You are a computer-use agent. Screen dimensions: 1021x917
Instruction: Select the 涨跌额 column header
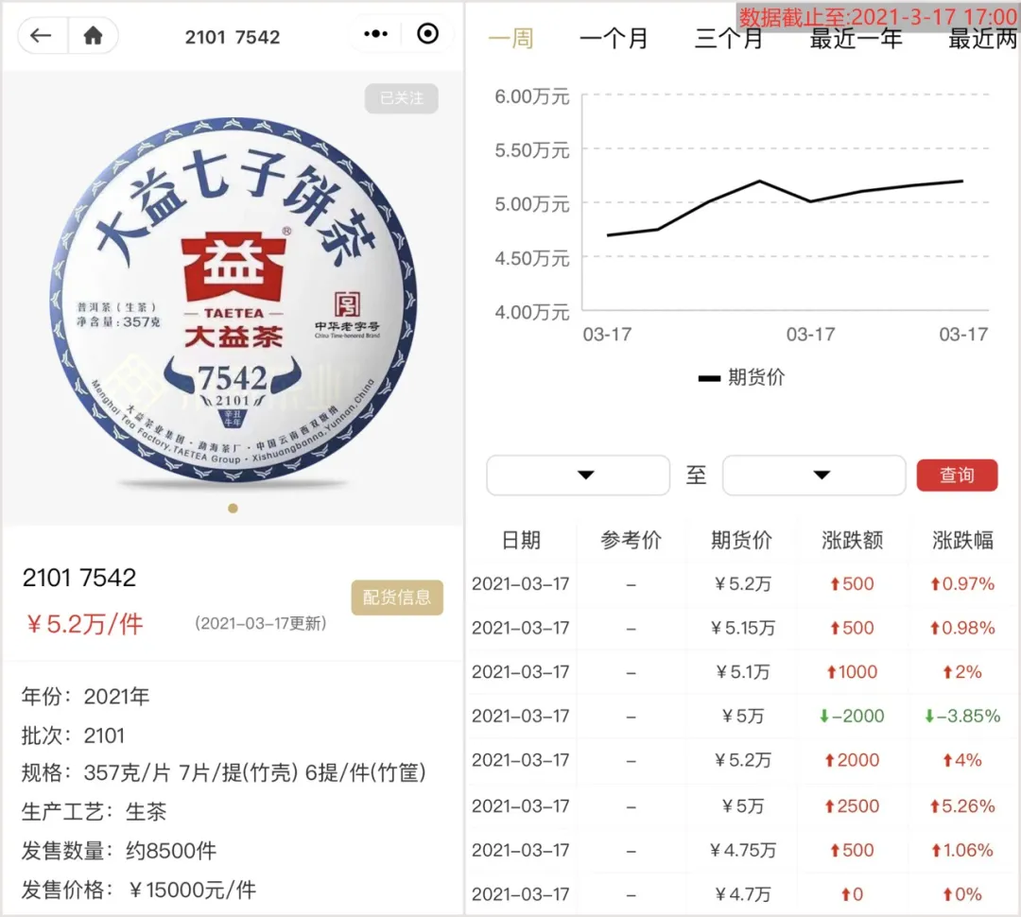tap(853, 540)
